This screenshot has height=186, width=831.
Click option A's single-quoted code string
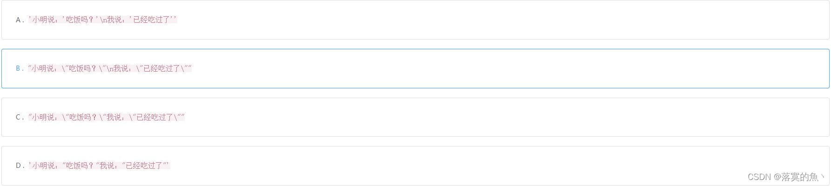click(102, 20)
